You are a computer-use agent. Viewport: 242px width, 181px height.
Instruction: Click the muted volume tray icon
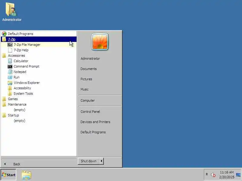coord(213,175)
